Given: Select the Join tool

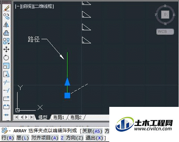Looking at the screenshot, I should point(6,115).
